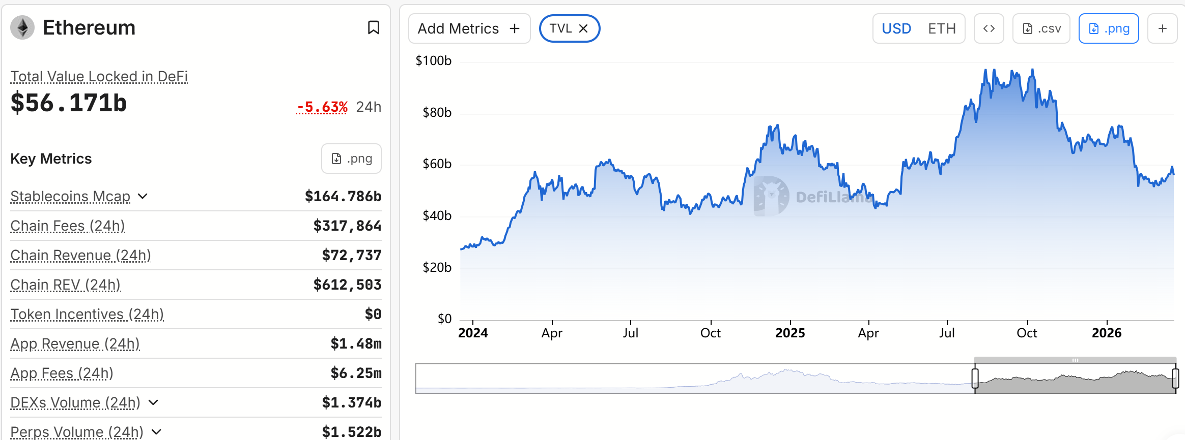This screenshot has height=440, width=1185.
Task: Download Key Metrics as .png
Action: click(x=351, y=159)
